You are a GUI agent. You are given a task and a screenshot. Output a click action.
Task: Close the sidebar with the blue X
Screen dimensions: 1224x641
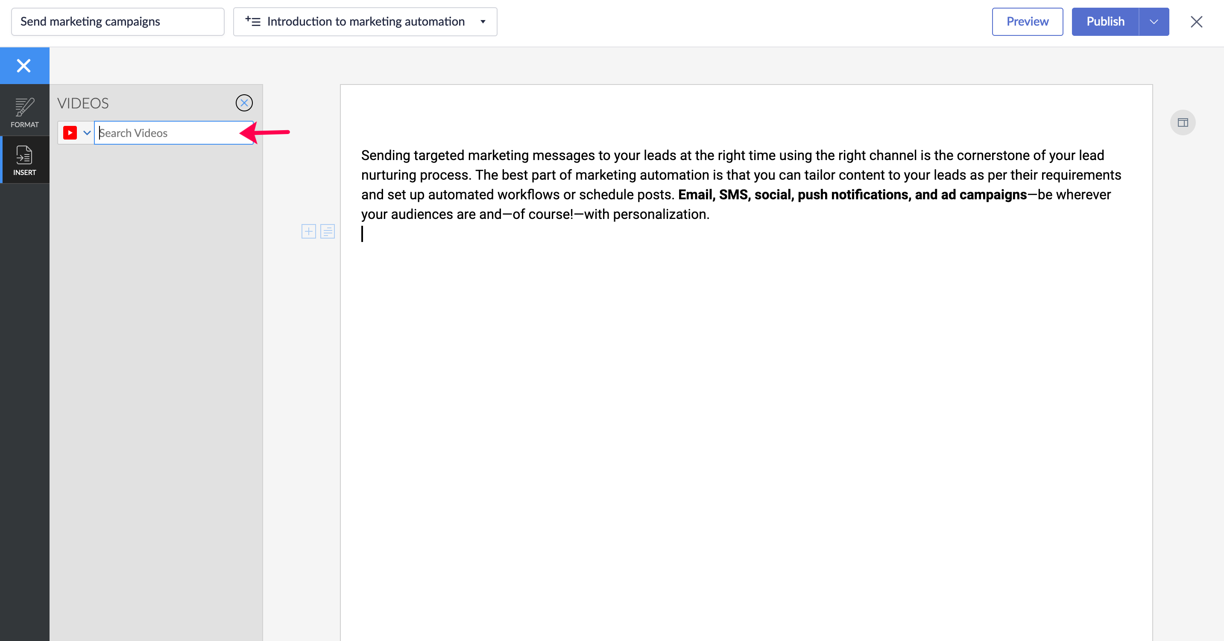pos(24,66)
